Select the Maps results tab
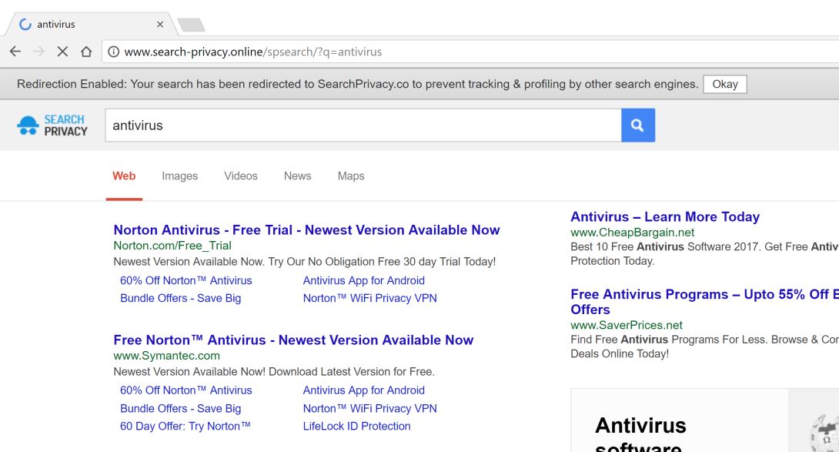This screenshot has width=839, height=452. tap(351, 176)
